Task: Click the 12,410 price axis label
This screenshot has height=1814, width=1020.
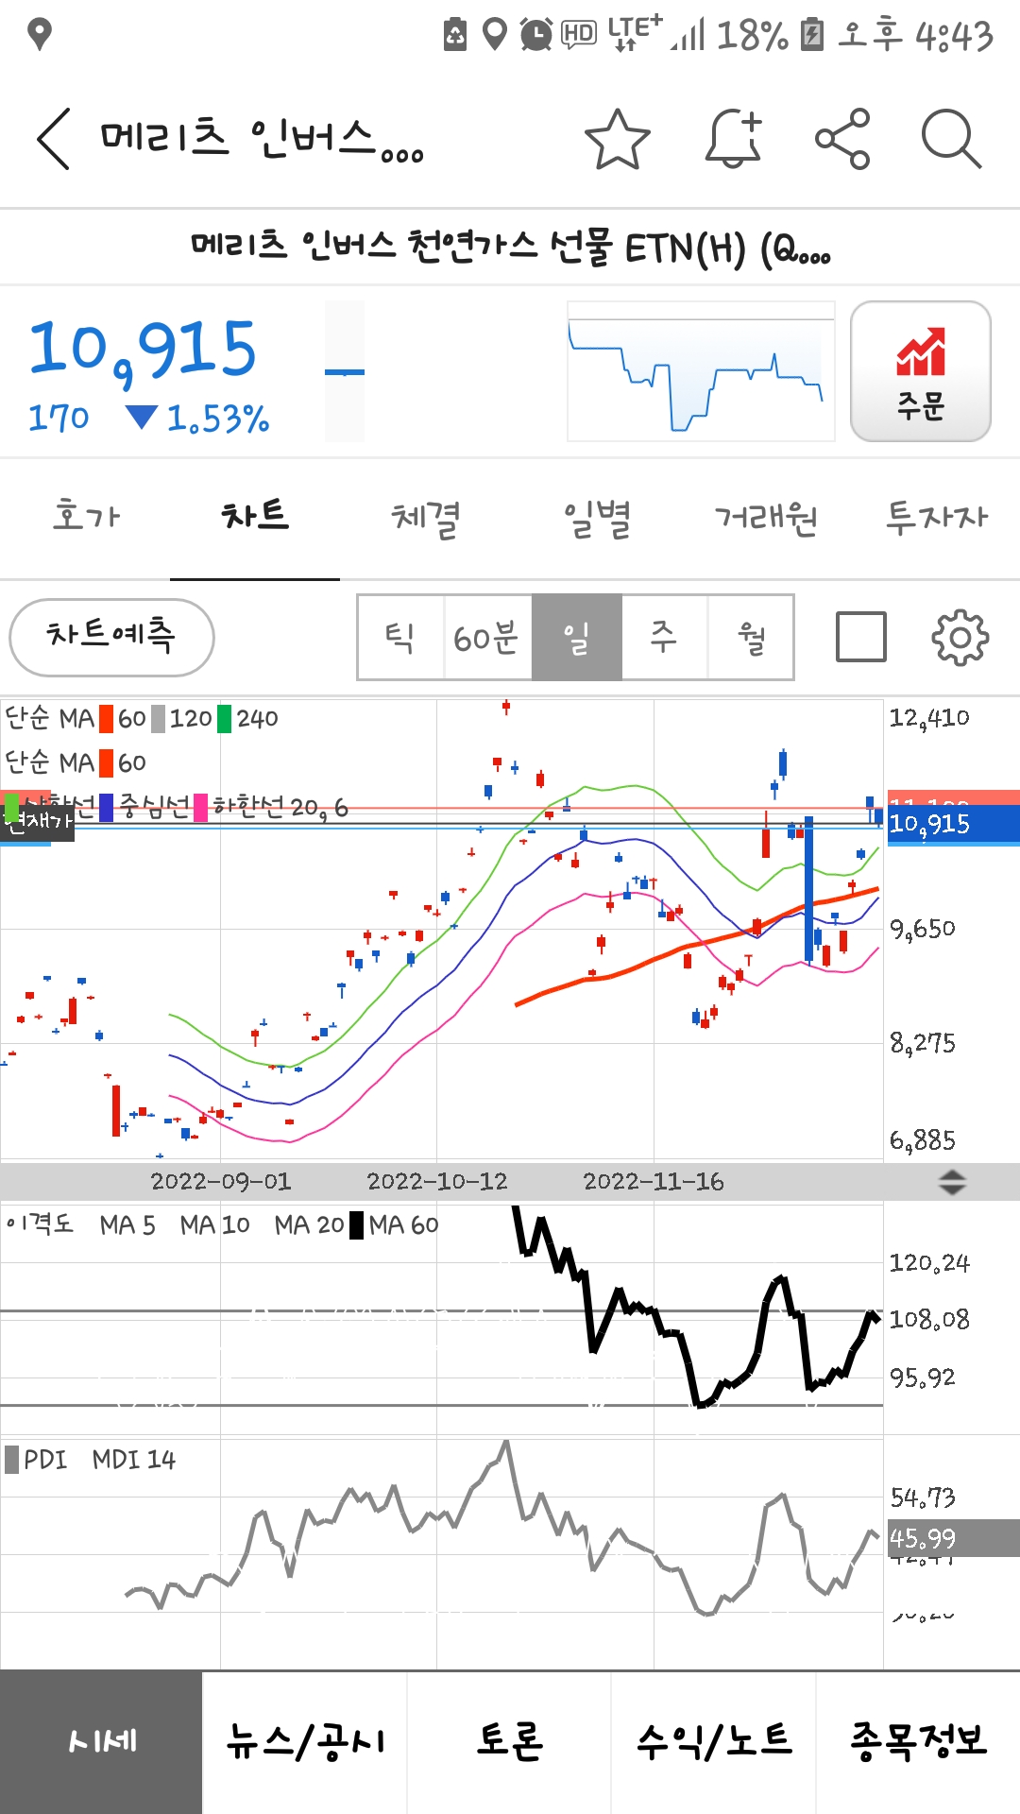Action: click(929, 718)
